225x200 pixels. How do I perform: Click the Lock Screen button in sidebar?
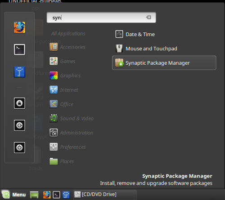(19, 103)
